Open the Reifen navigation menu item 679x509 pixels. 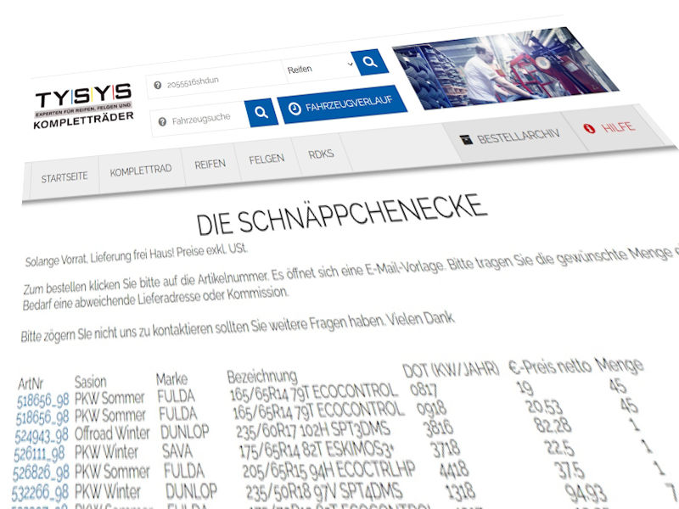[210, 164]
